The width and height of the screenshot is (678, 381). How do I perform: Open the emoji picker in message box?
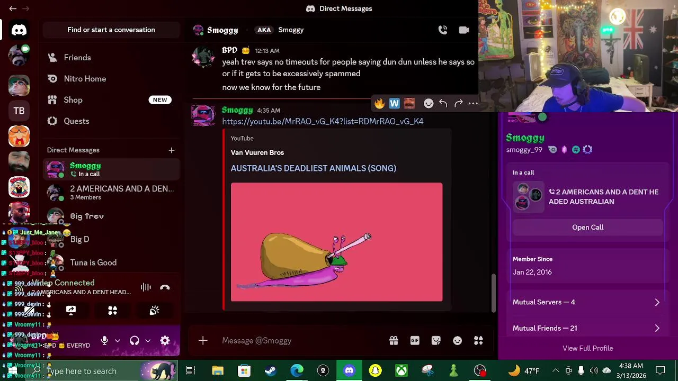point(457,341)
